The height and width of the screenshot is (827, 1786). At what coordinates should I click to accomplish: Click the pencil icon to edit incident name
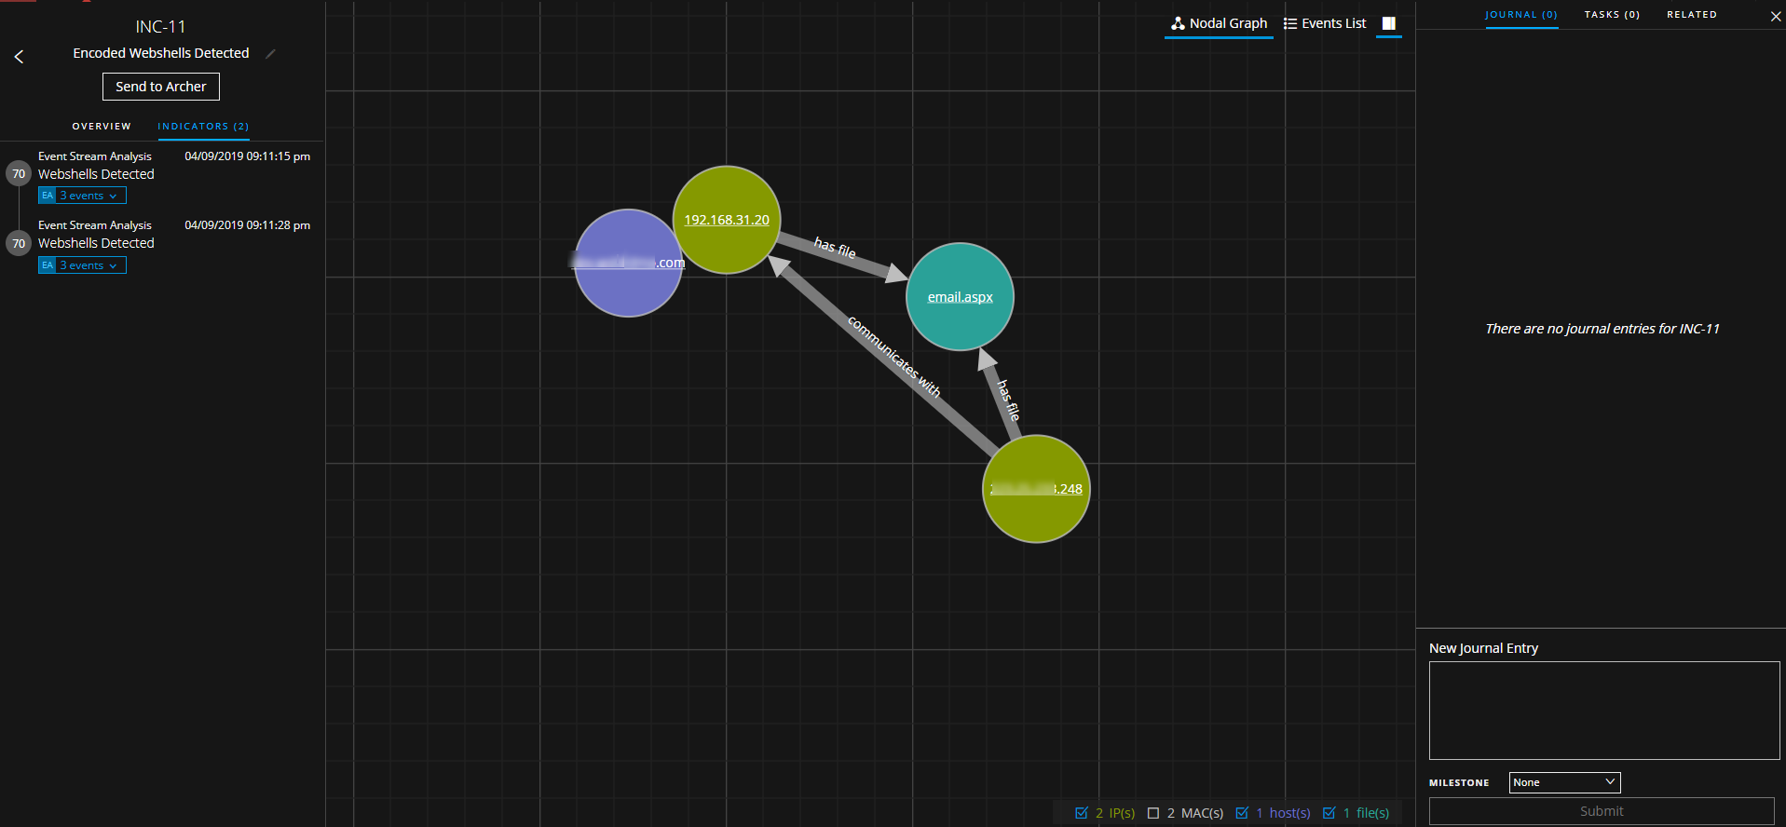[x=270, y=54]
